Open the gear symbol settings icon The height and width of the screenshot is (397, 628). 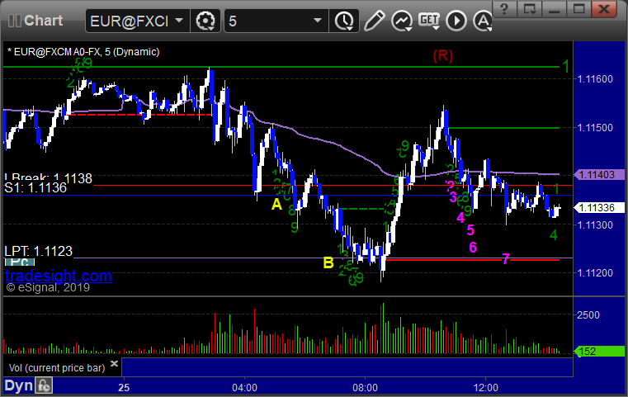tap(205, 21)
